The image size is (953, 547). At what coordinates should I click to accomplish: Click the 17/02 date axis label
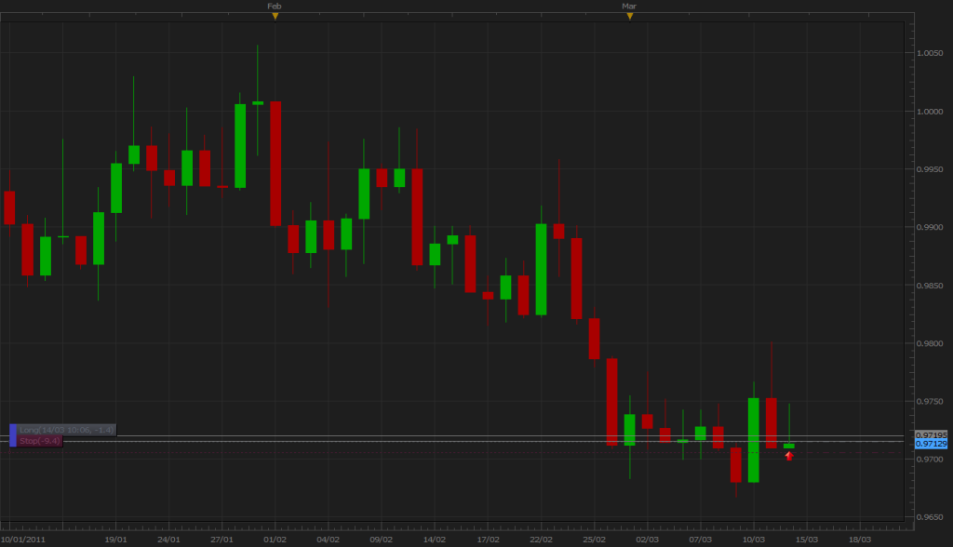(488, 540)
